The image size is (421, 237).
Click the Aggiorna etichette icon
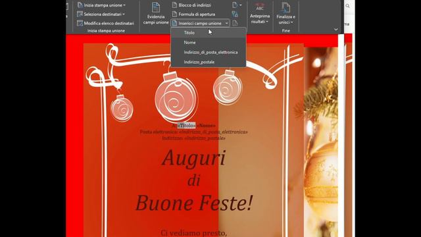coord(235,24)
